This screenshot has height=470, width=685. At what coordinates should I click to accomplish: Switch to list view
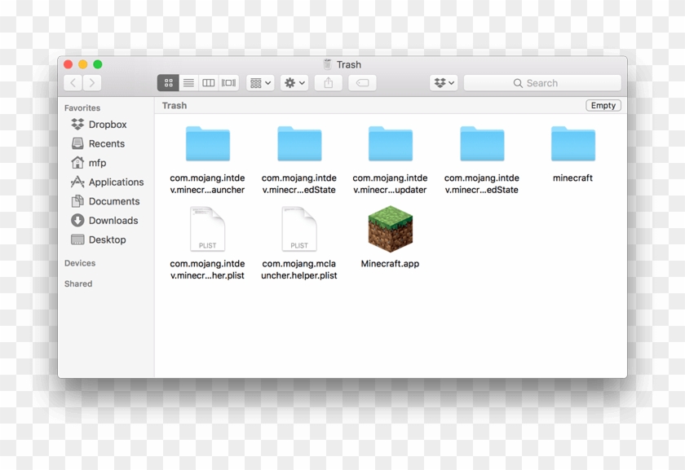click(x=188, y=83)
